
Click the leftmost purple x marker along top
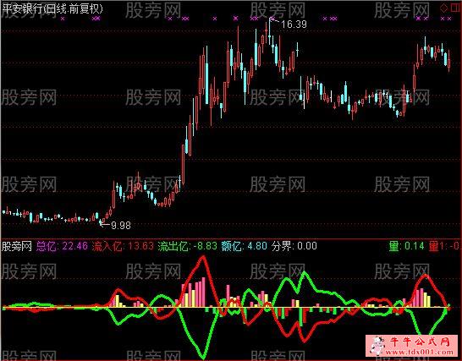(x=62, y=19)
